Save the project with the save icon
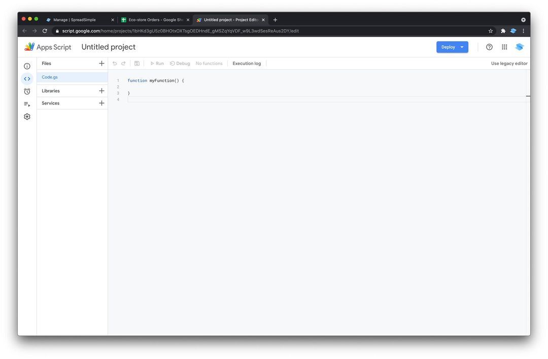The image size is (548, 359). point(136,63)
